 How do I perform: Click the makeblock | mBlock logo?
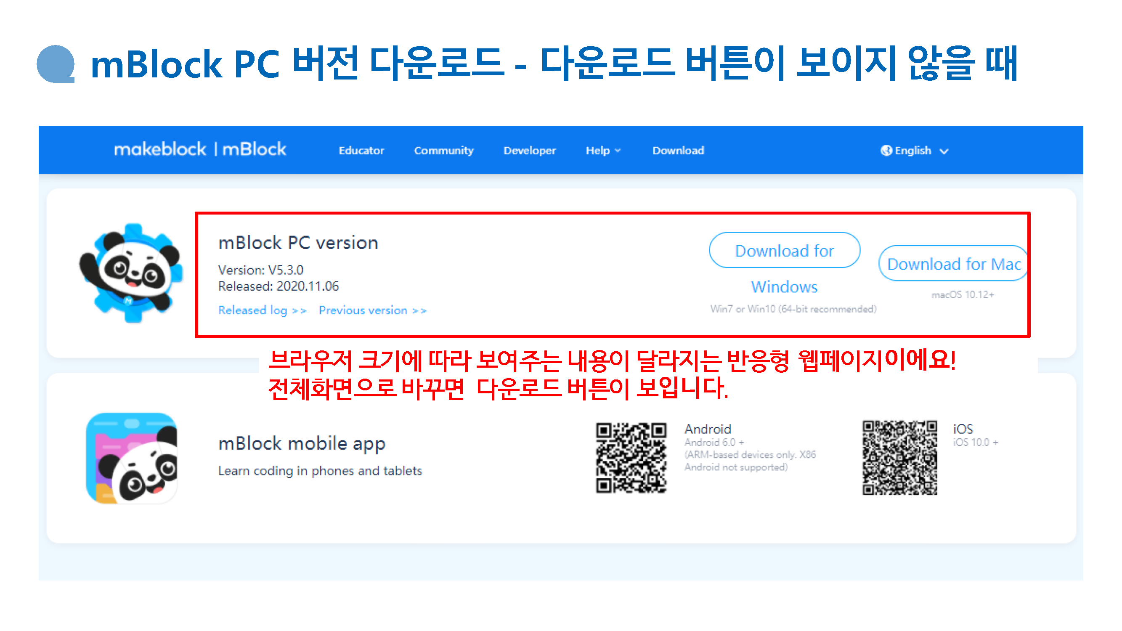200,150
